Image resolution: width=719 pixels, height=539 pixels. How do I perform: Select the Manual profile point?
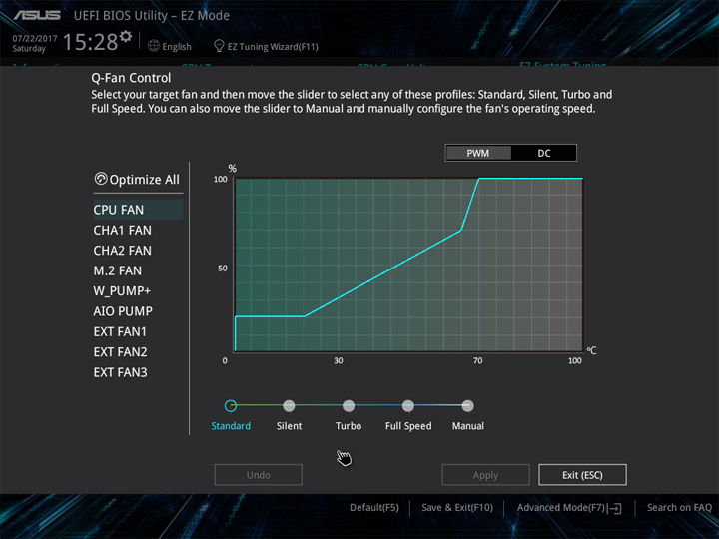(467, 405)
